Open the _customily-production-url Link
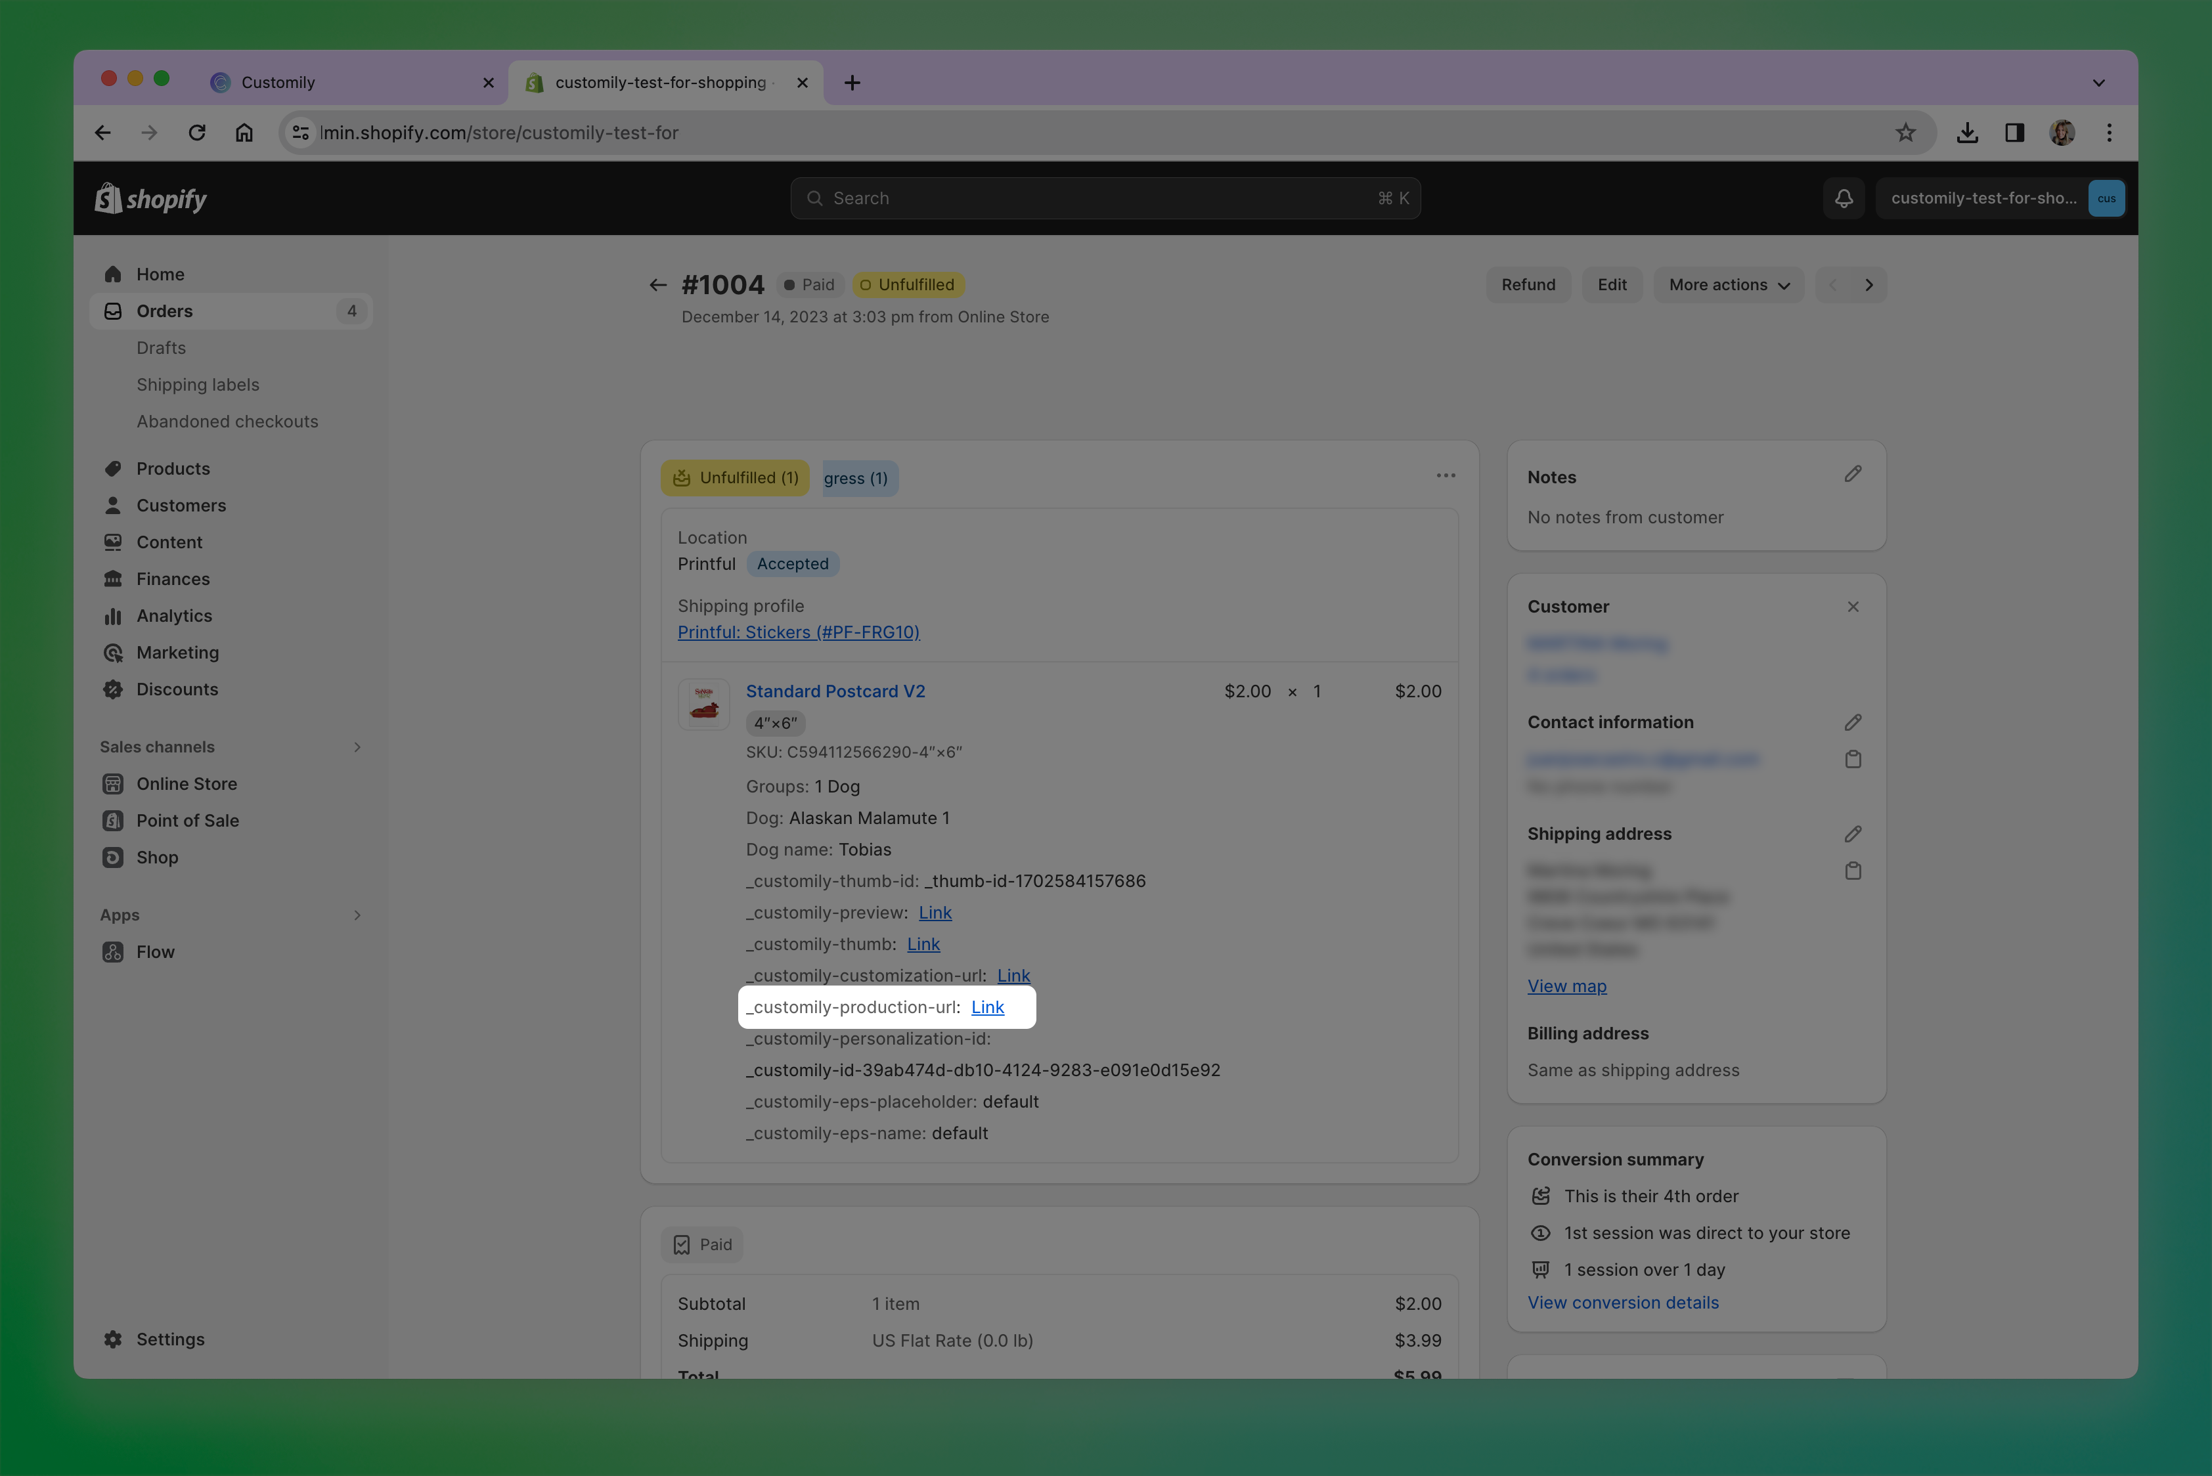This screenshot has height=1476, width=2212. [987, 1007]
